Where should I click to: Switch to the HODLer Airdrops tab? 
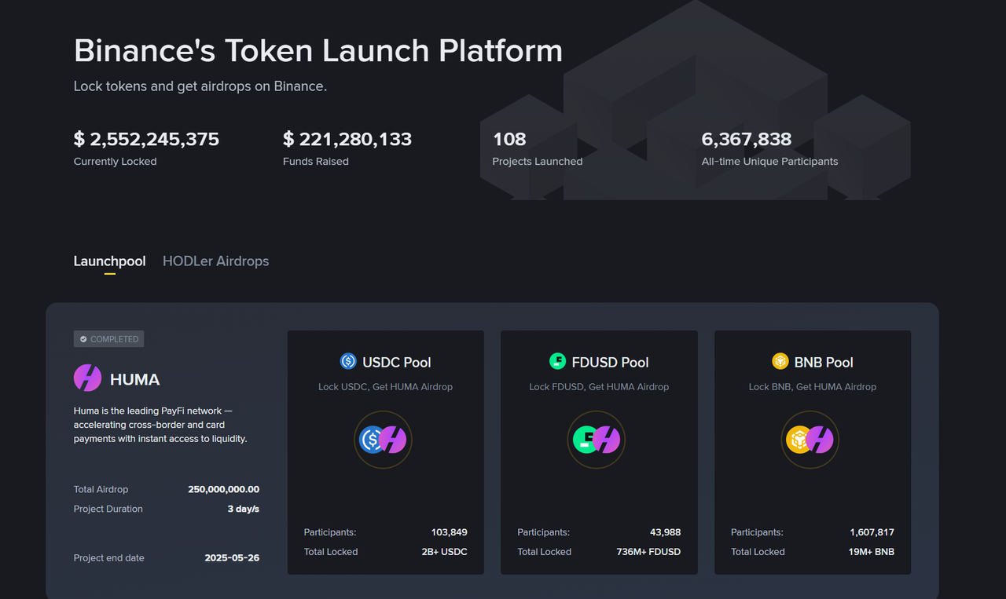(215, 261)
